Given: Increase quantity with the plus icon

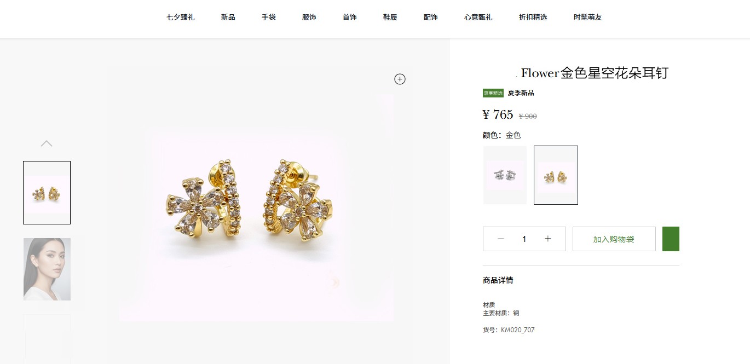Looking at the screenshot, I should coord(548,239).
